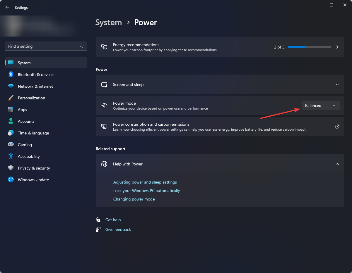Click the "Lower your carbon footprint" description
The width and height of the screenshot is (352, 273).
[x=165, y=50]
